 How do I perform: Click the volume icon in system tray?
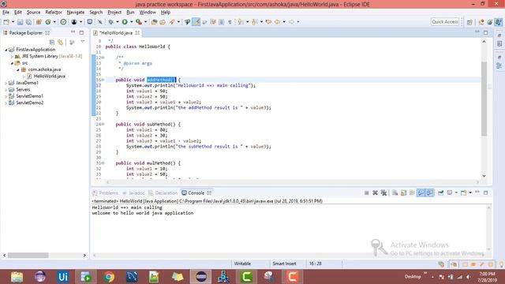(468, 277)
